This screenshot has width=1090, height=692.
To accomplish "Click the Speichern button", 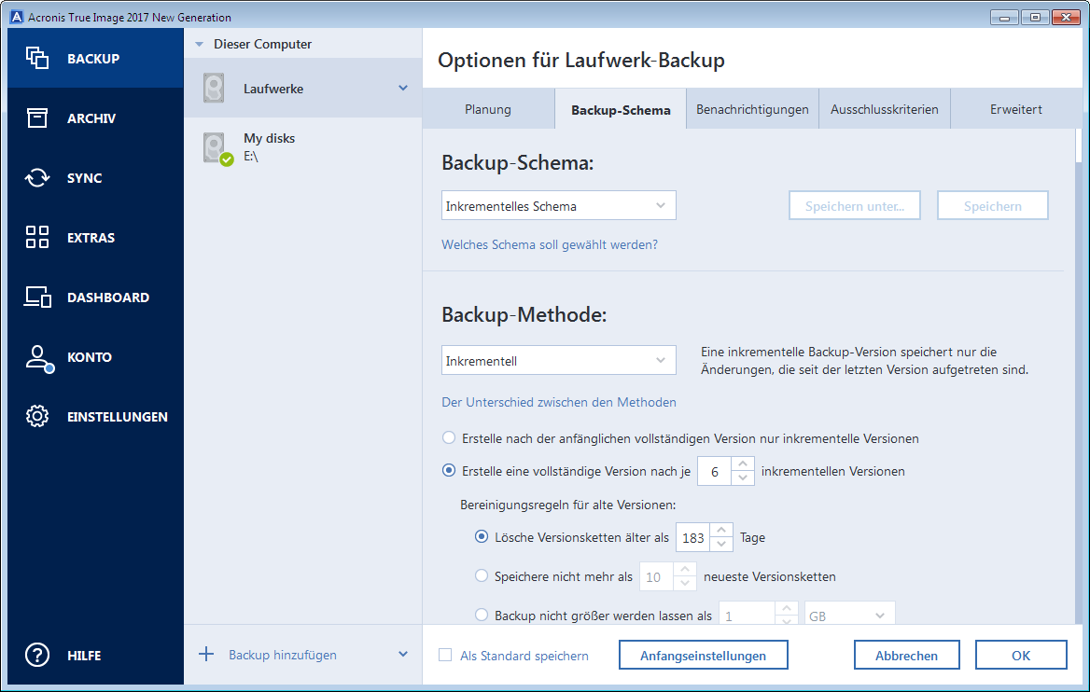I will click(x=993, y=206).
